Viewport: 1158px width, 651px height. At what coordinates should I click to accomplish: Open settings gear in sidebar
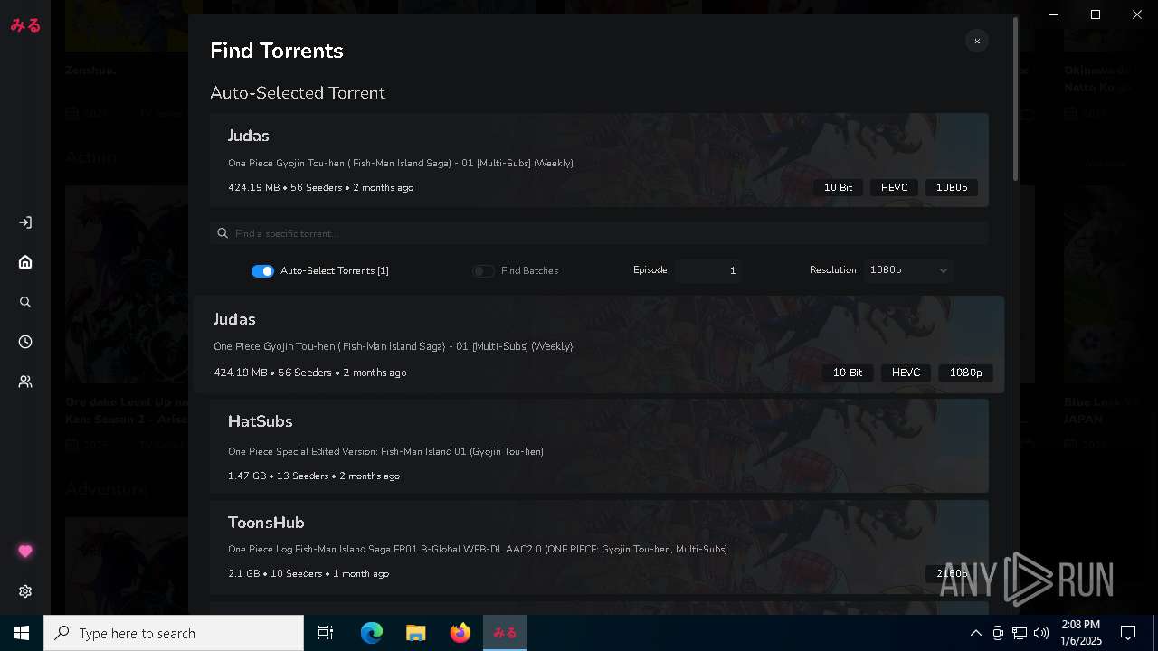click(x=25, y=591)
